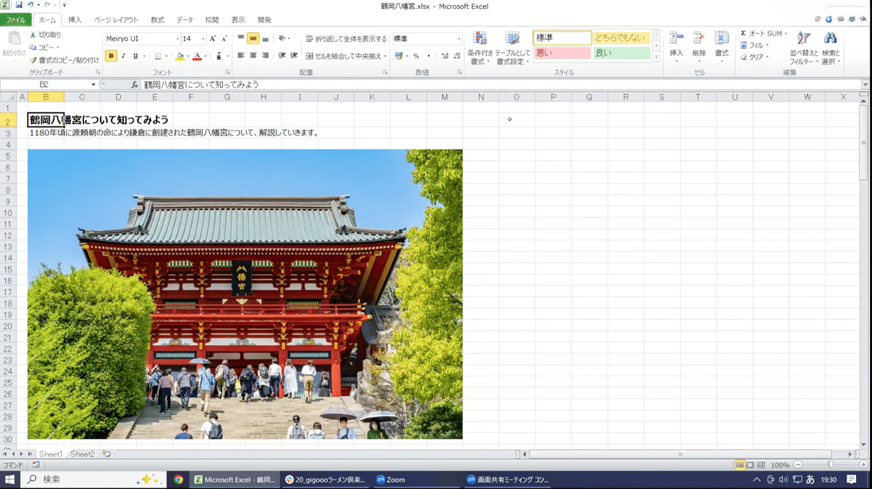Toggle middle vertical alignment button
This screenshot has height=489, width=872.
pyautogui.click(x=253, y=39)
